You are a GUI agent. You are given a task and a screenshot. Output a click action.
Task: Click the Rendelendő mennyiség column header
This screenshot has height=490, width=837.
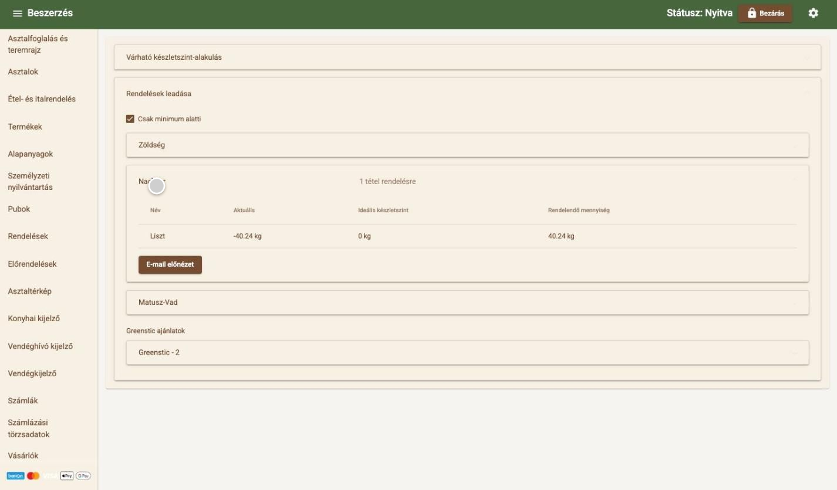(x=579, y=210)
